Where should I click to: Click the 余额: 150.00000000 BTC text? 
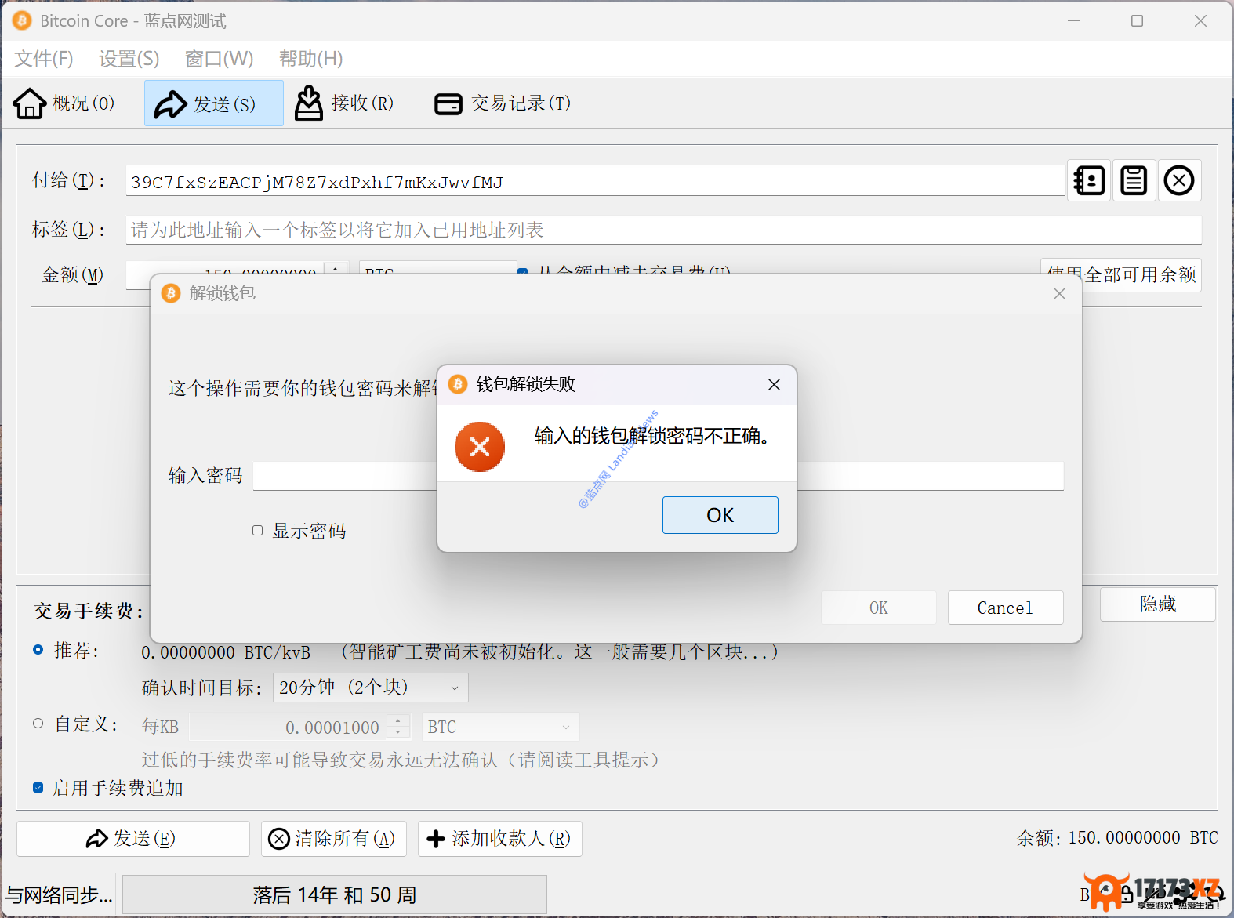(1117, 838)
